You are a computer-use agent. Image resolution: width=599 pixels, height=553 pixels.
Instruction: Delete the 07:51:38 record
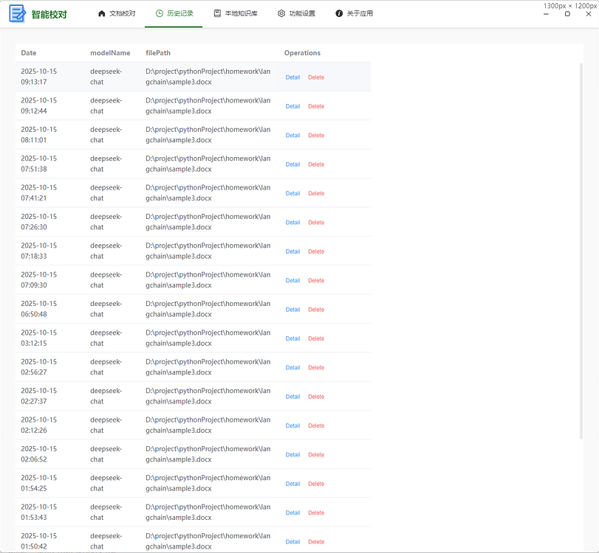[x=316, y=164]
